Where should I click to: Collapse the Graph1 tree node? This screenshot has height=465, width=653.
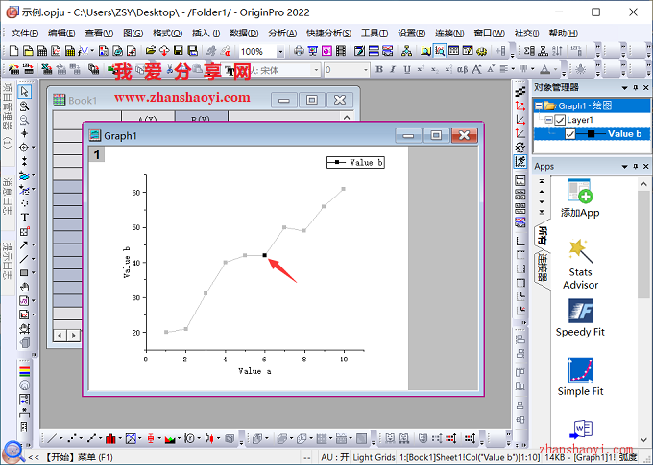click(x=539, y=106)
